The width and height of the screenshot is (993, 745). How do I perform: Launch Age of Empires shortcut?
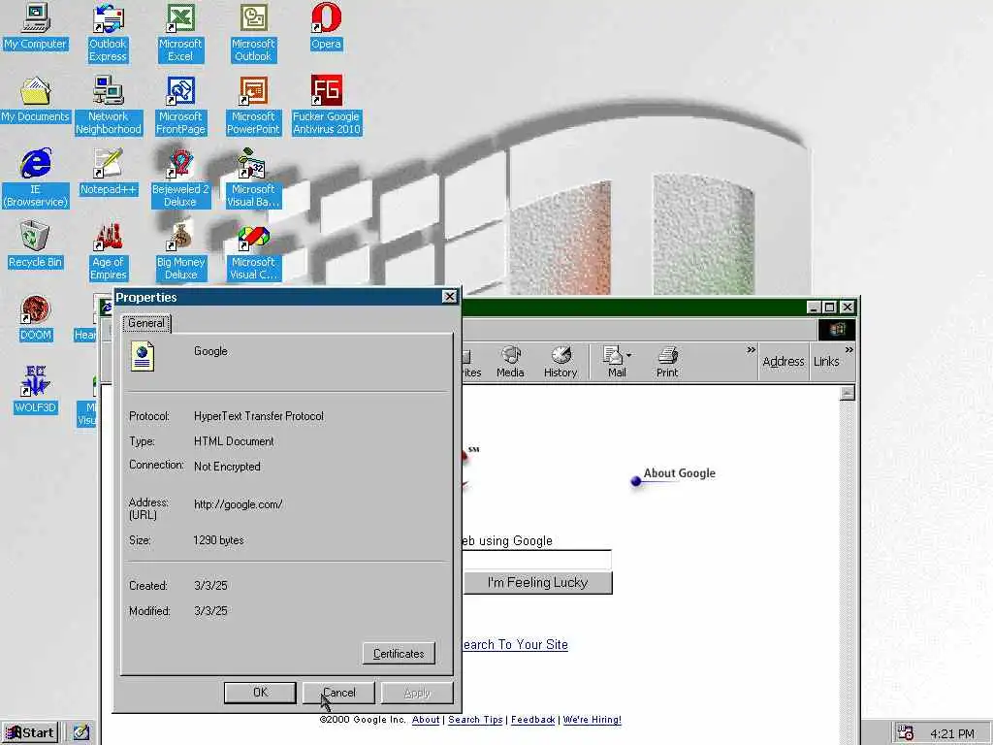coord(109,251)
